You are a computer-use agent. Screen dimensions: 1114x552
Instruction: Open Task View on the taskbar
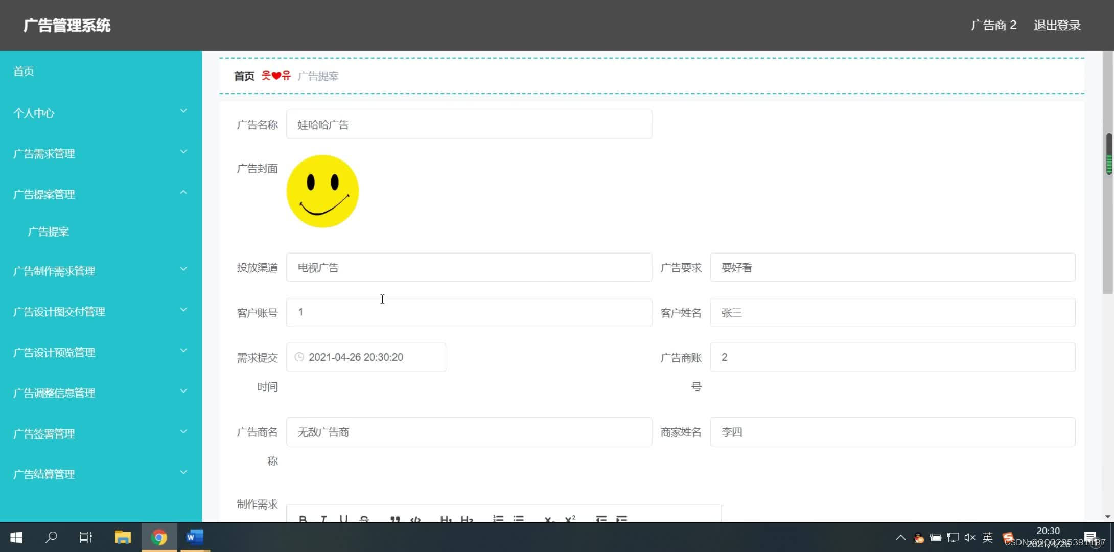pos(86,537)
